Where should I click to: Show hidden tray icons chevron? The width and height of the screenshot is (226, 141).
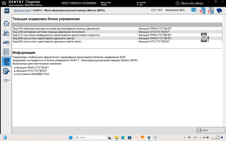tap(185, 137)
